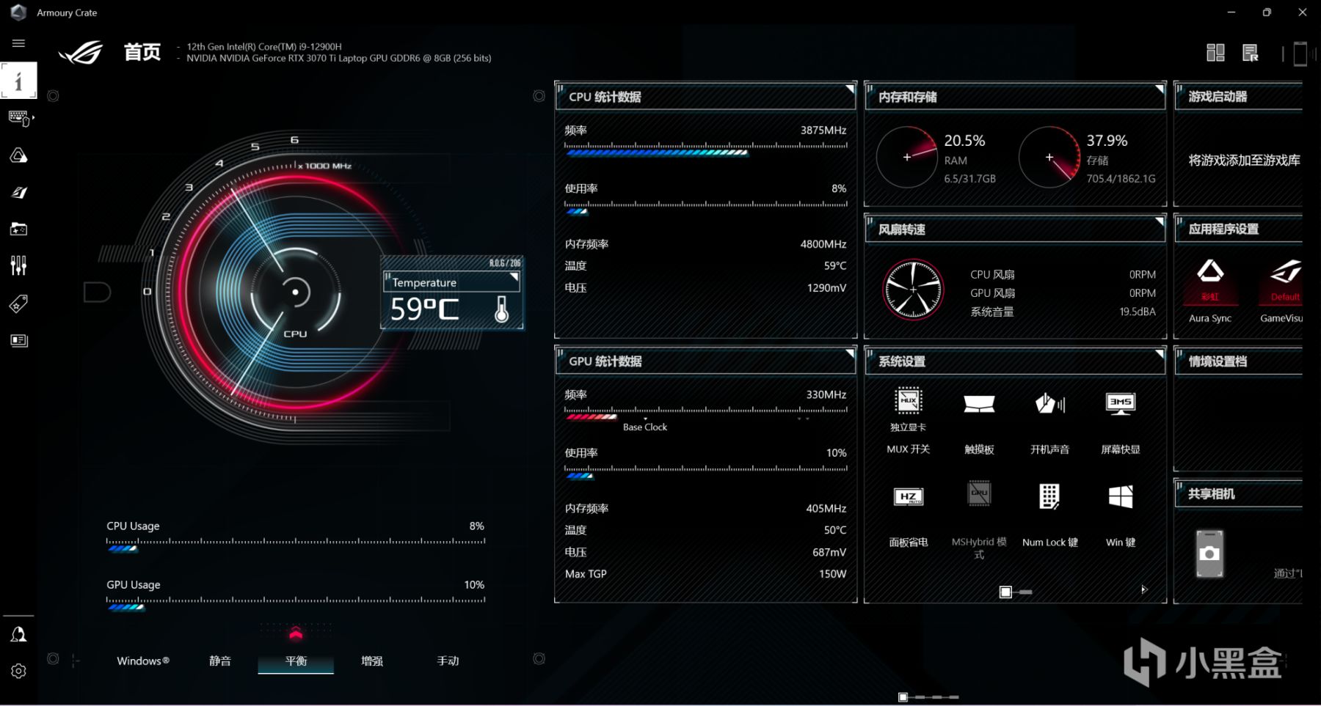Click the Max TGP 150W row
This screenshot has width=1321, height=706.
point(705,573)
